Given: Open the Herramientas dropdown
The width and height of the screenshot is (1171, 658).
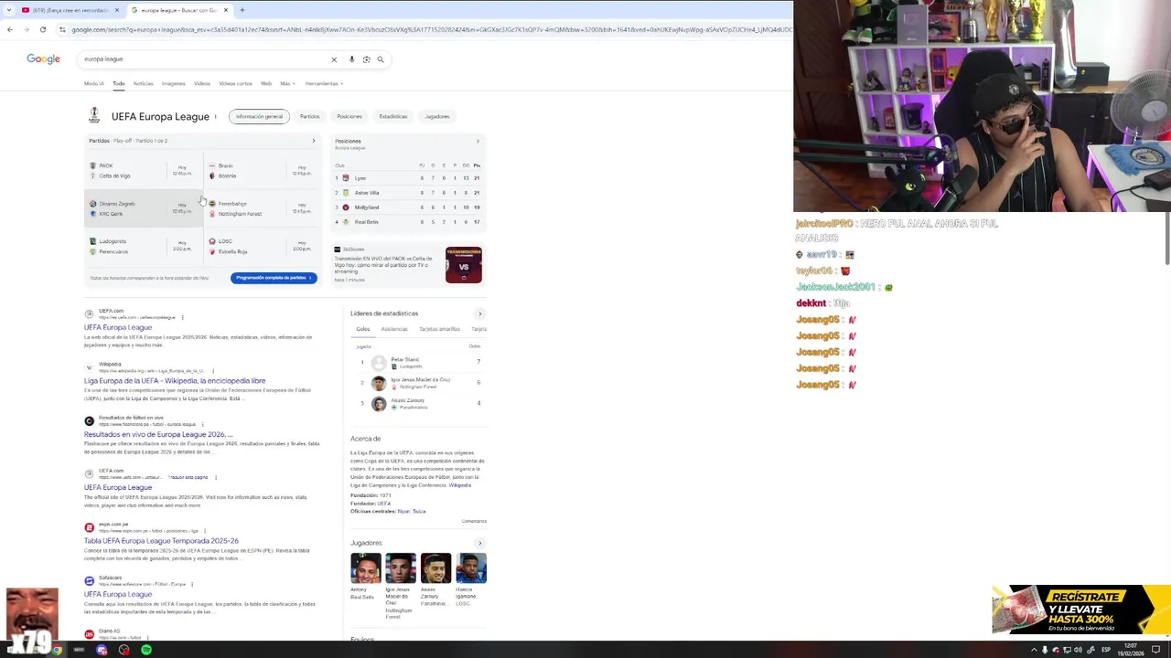Looking at the screenshot, I should coord(324,83).
